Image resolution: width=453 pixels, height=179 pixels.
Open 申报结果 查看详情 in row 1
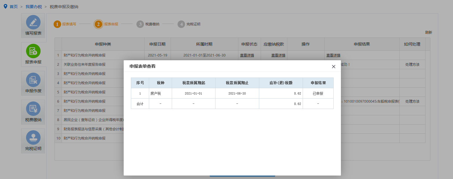tap(333, 55)
